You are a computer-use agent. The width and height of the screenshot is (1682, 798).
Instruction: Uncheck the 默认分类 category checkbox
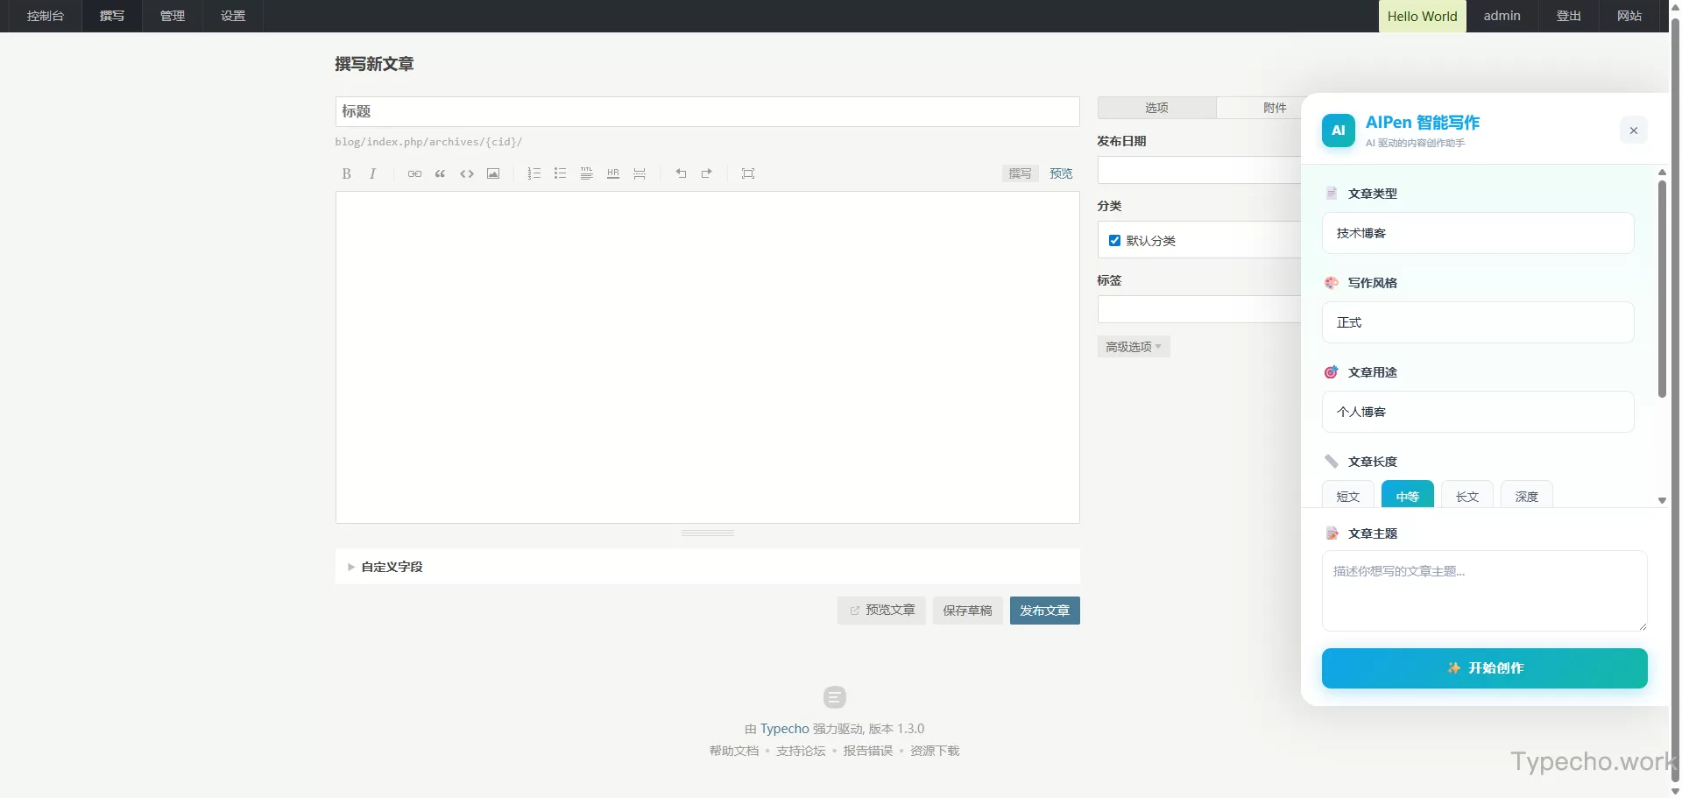pos(1114,241)
